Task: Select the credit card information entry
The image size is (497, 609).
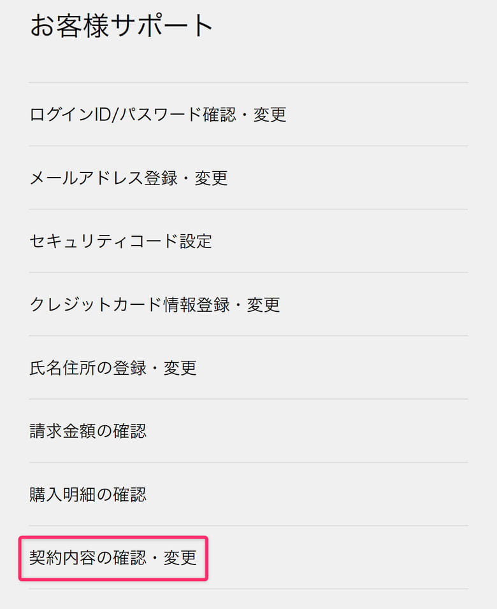Action: tap(155, 304)
